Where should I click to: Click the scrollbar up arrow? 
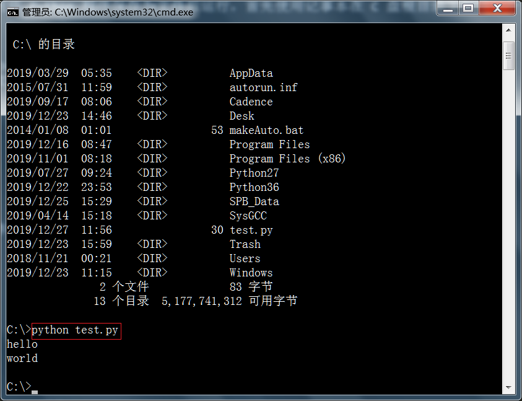pyautogui.click(x=508, y=30)
